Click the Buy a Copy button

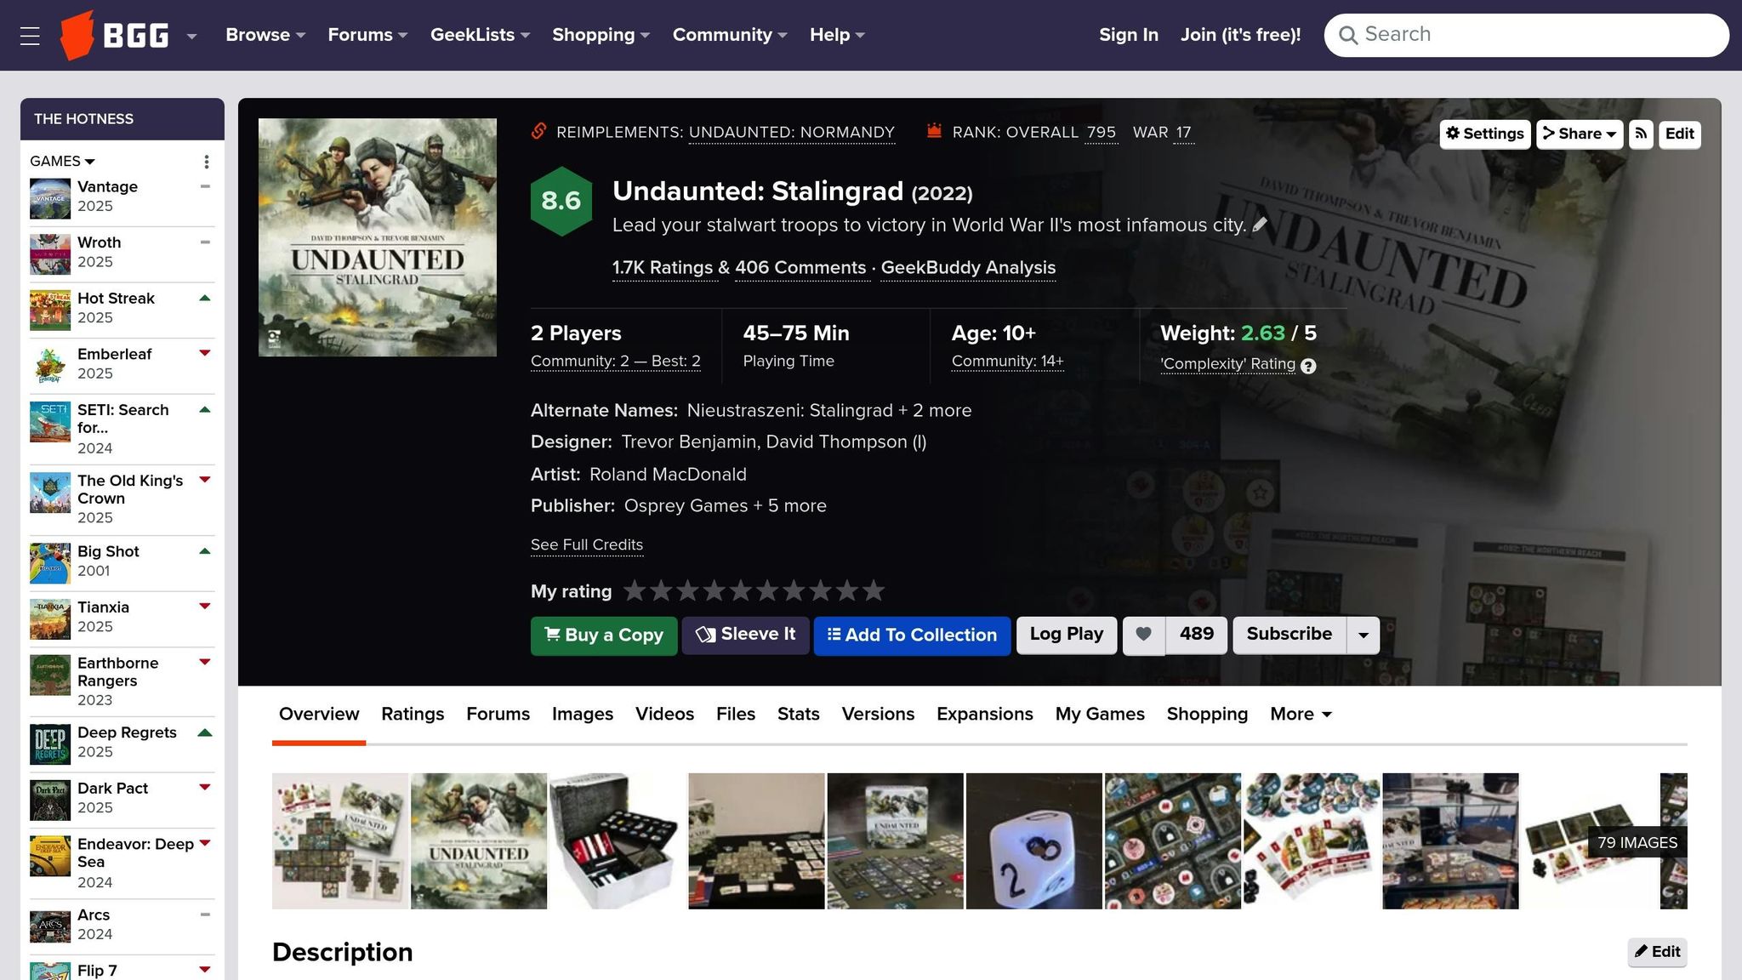(x=604, y=635)
